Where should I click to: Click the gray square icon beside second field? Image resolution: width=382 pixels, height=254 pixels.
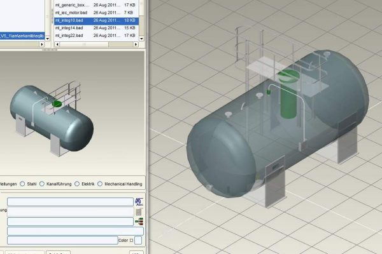click(138, 211)
